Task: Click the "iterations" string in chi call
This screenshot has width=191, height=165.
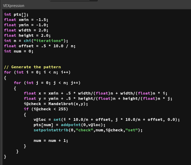Action: point(49,41)
